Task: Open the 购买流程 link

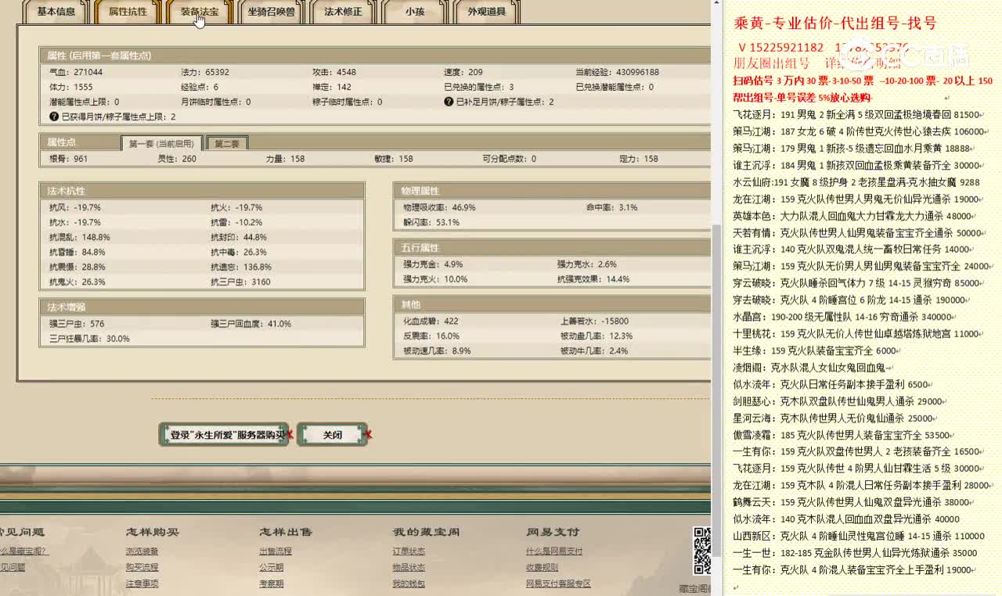Action: 142,567
